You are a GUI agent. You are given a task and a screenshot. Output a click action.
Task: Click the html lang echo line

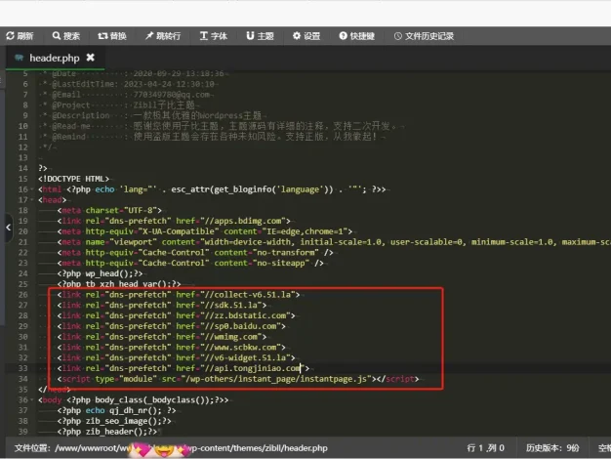212,189
